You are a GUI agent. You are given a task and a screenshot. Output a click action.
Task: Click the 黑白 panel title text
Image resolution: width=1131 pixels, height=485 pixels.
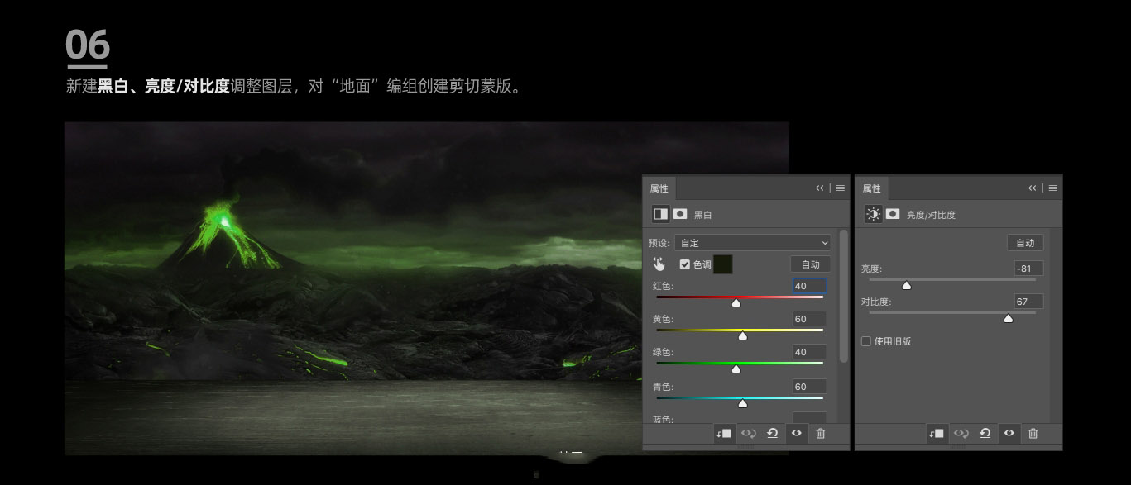tap(702, 215)
